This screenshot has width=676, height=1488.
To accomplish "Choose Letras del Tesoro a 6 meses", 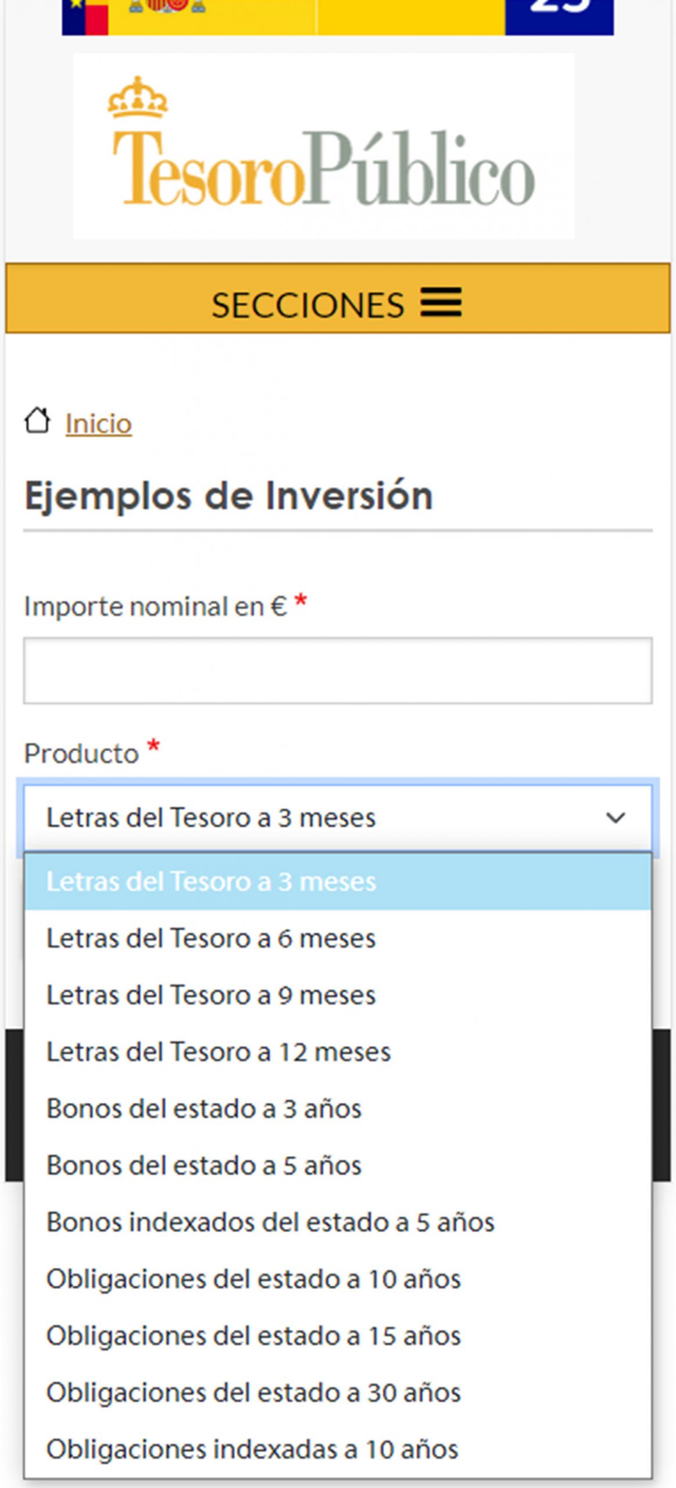I will [x=211, y=939].
